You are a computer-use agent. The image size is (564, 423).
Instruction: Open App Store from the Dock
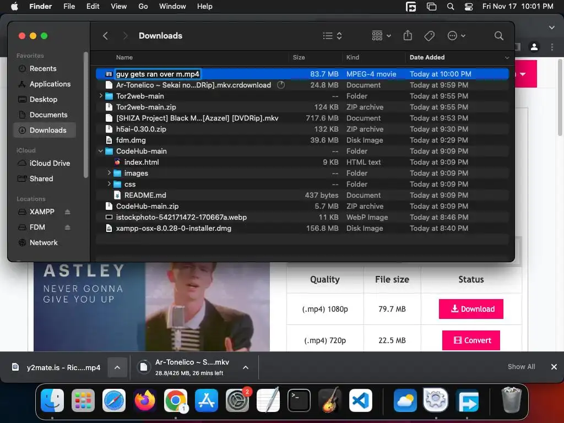coord(207,400)
